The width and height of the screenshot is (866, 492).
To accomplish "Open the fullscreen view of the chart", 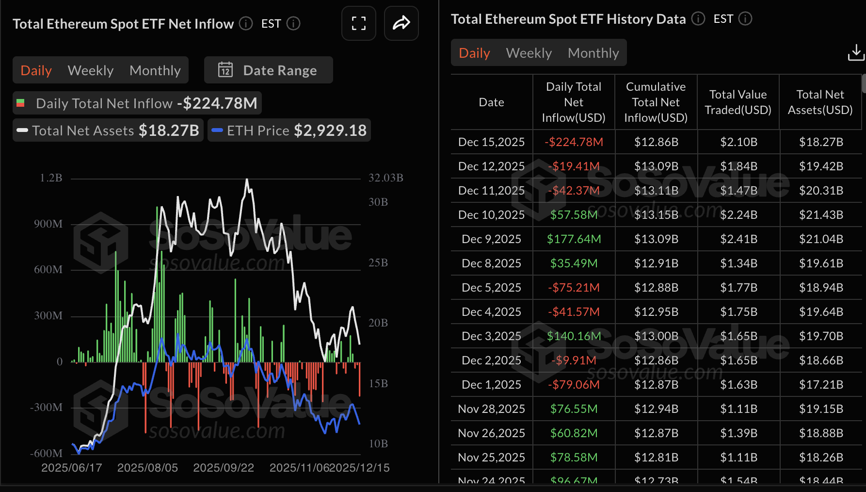I will point(358,23).
